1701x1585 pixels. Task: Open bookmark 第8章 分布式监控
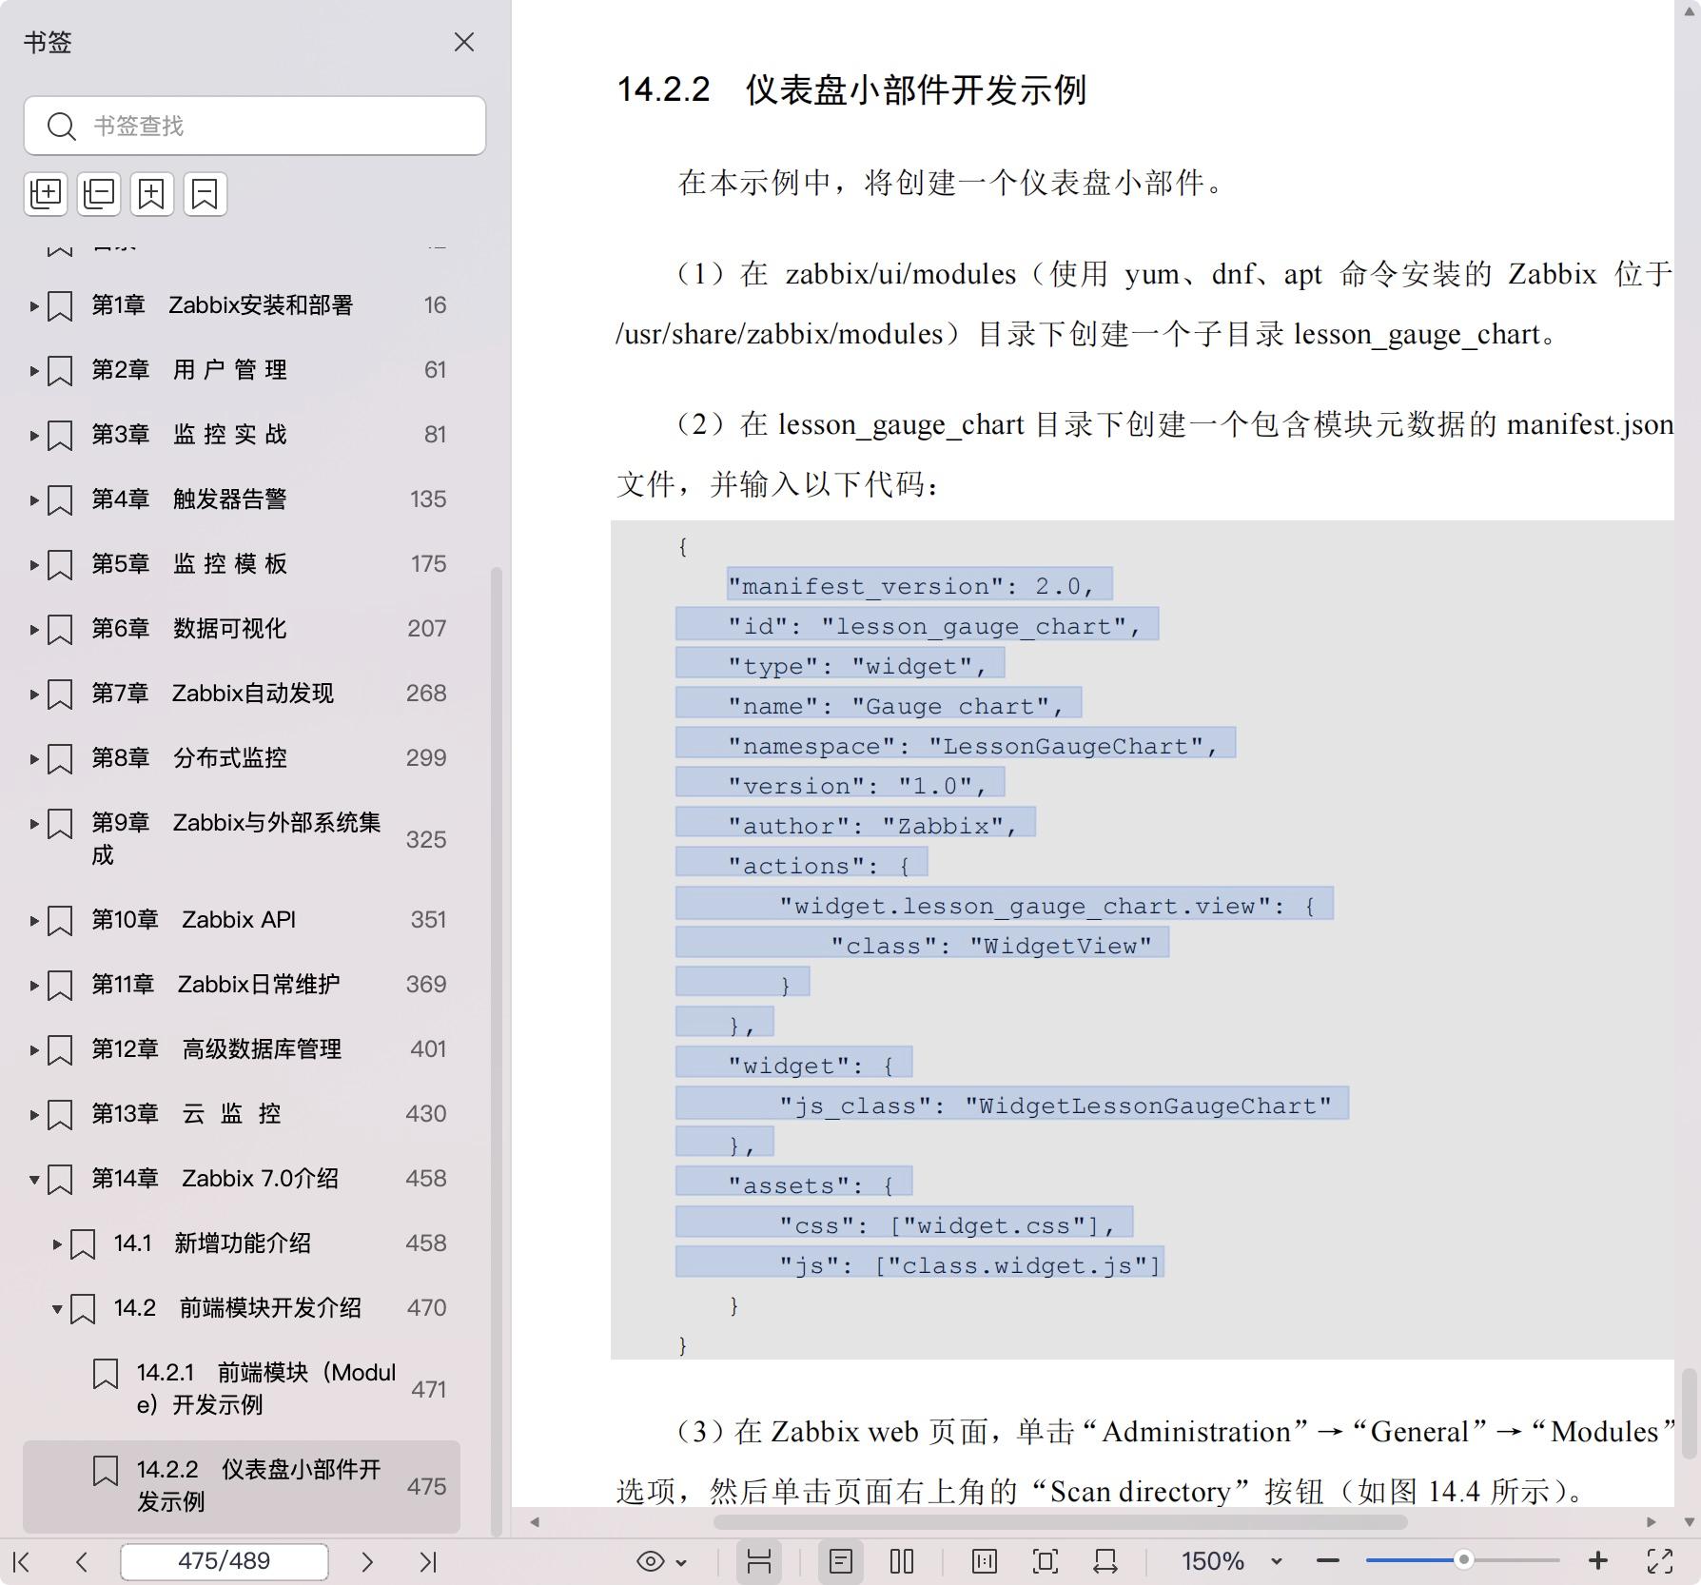click(x=188, y=758)
